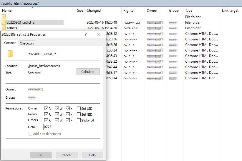Image resolution: width=242 pixels, height=161 pixels.
Task: Sort files by the Rights column header
Action: pyautogui.click(x=128, y=11)
